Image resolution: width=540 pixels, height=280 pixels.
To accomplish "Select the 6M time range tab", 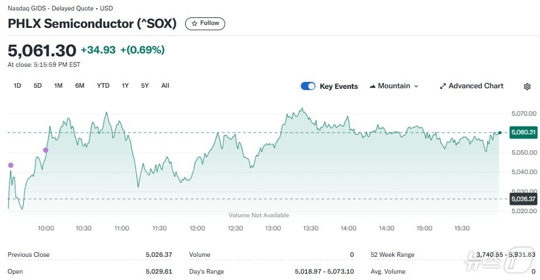I will [x=80, y=85].
